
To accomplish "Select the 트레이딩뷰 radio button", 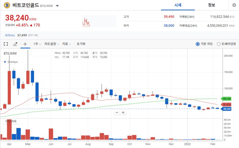I will 219,44.
